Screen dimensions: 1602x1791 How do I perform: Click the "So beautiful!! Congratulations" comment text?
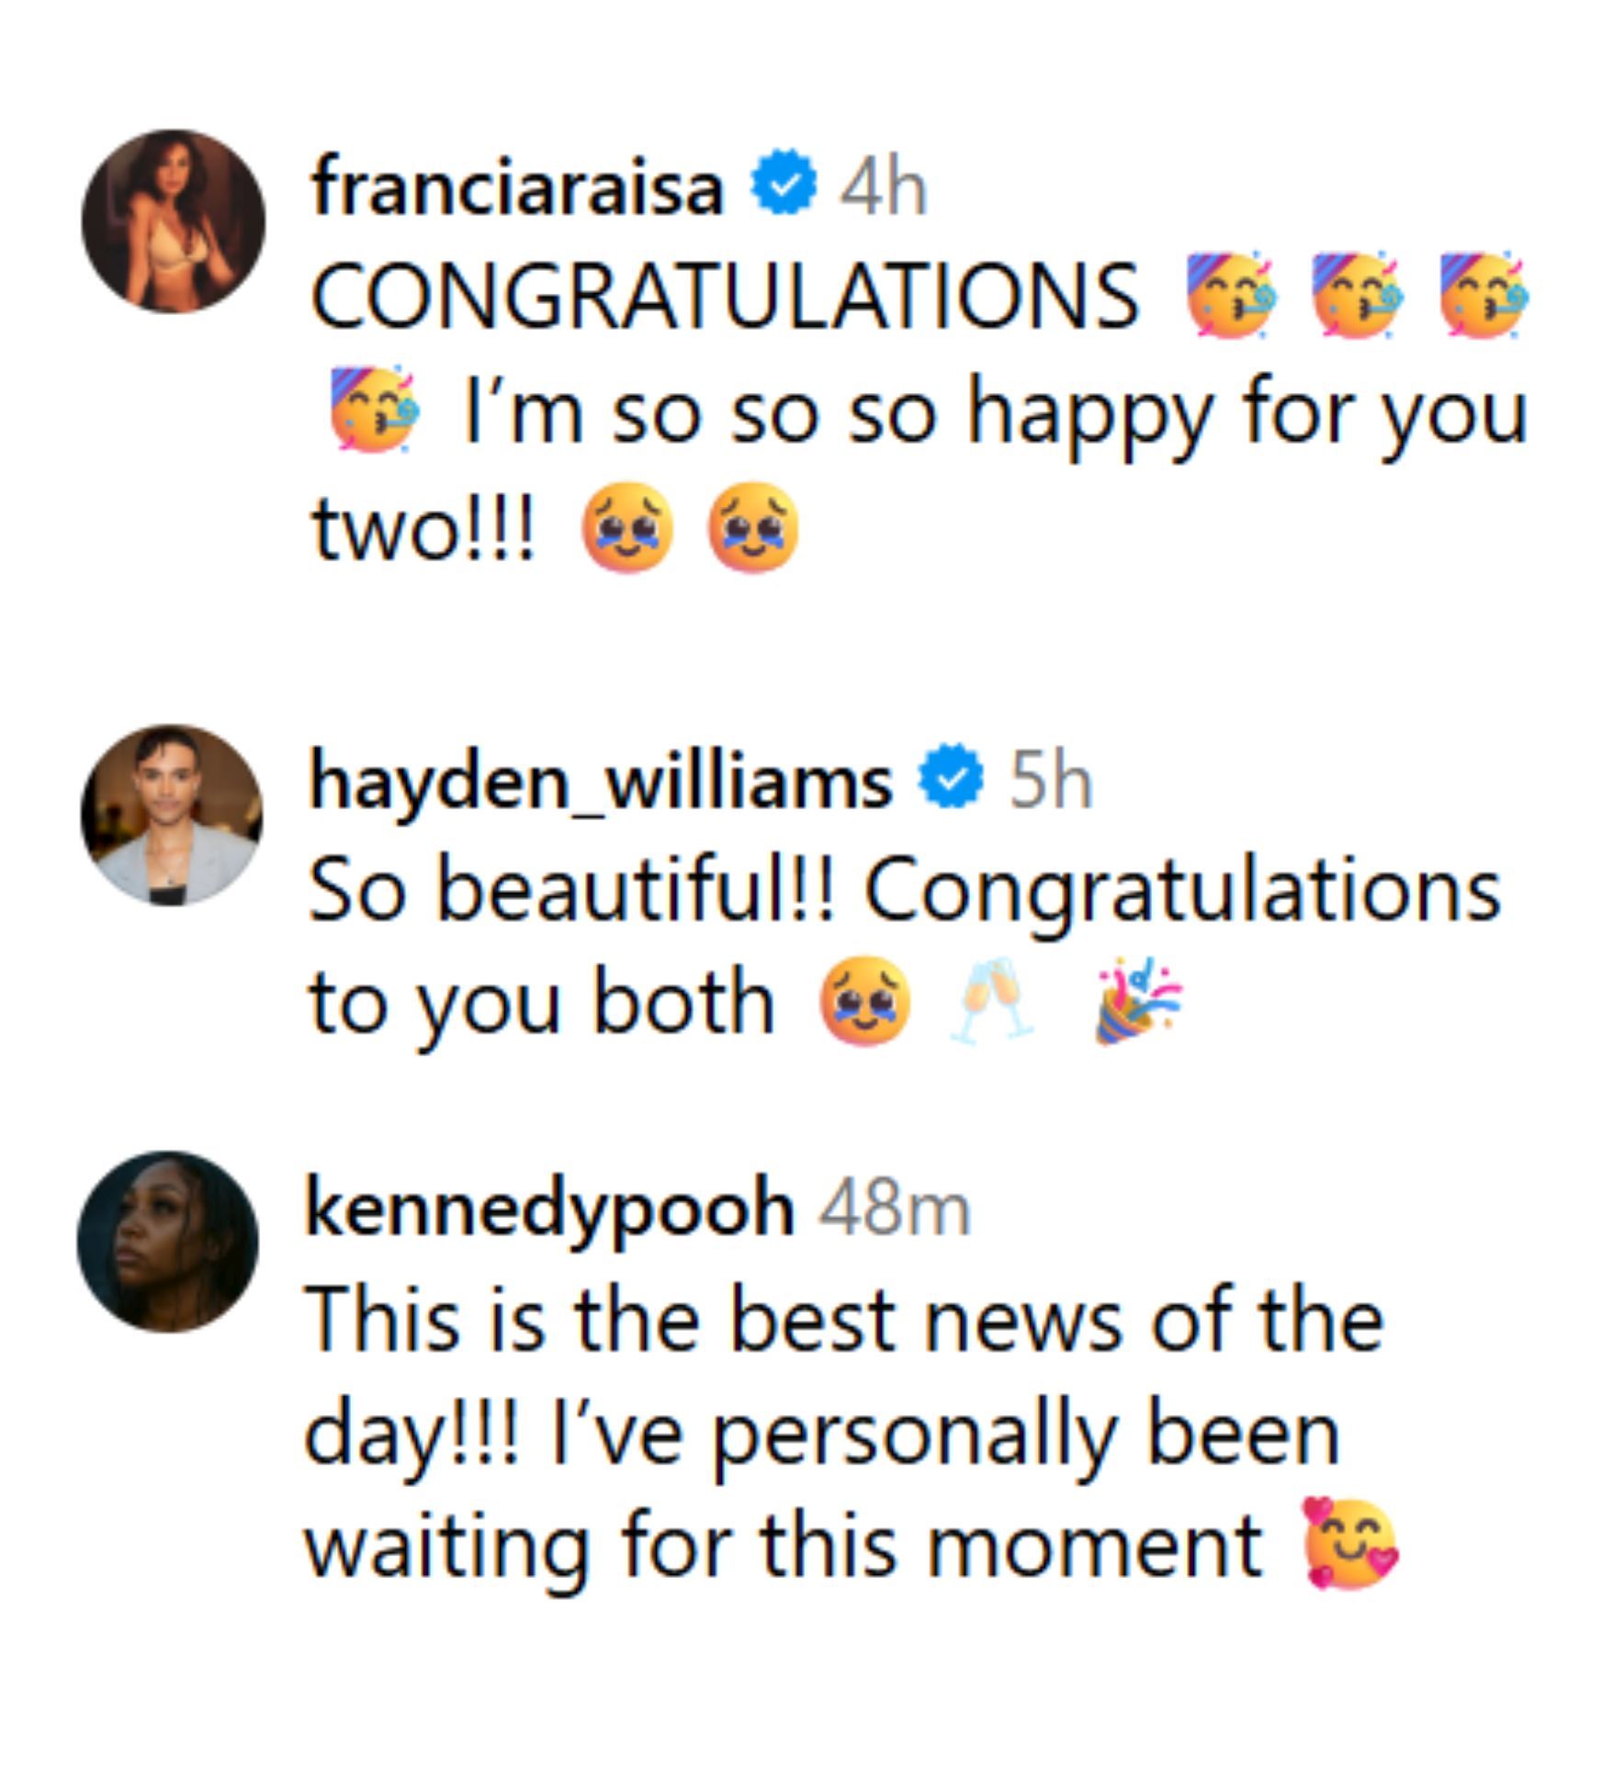coord(904,889)
